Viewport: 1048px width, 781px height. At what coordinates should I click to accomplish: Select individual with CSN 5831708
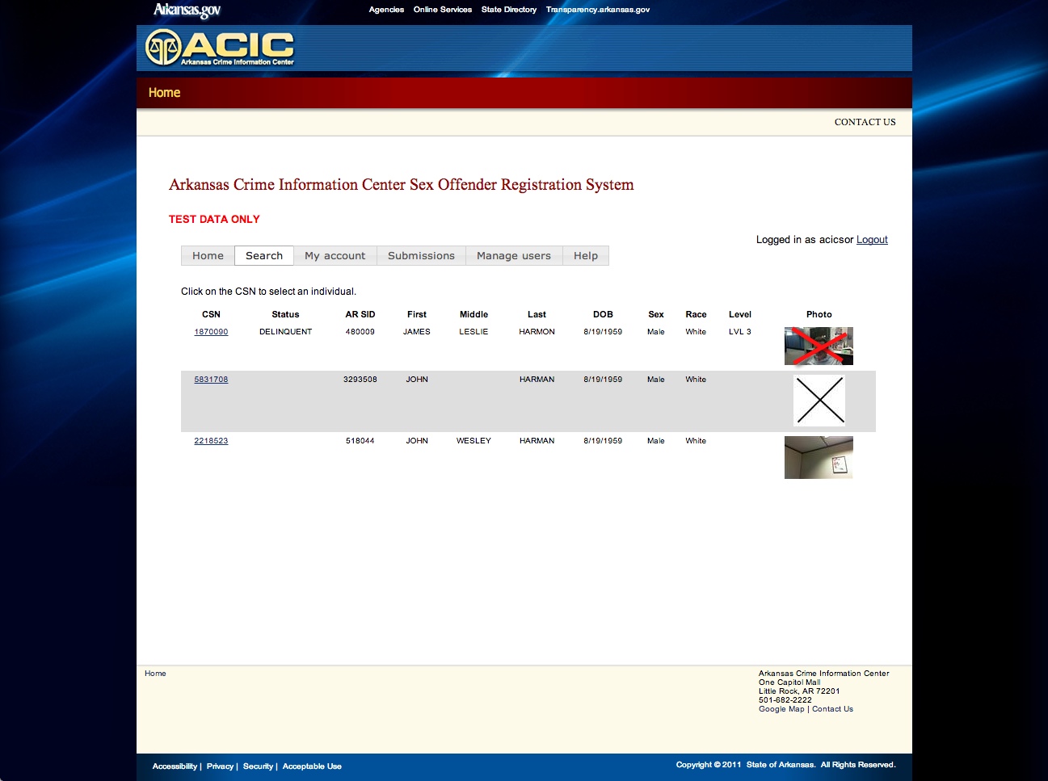coord(211,380)
